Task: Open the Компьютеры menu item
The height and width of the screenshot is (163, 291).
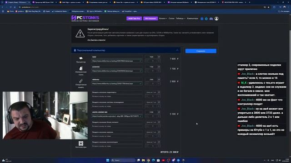Action: (193, 19)
